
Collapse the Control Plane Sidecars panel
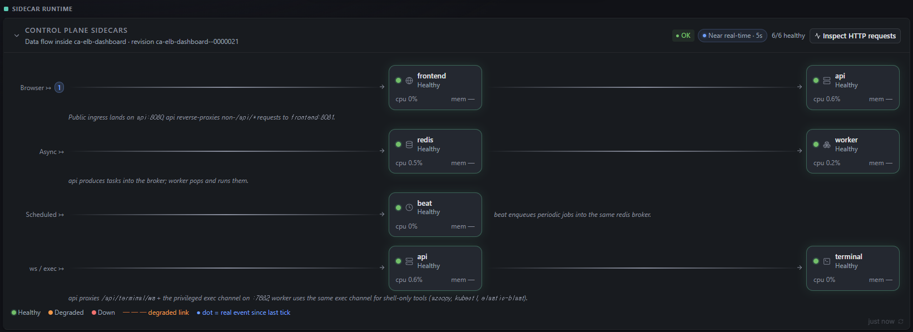(x=17, y=36)
